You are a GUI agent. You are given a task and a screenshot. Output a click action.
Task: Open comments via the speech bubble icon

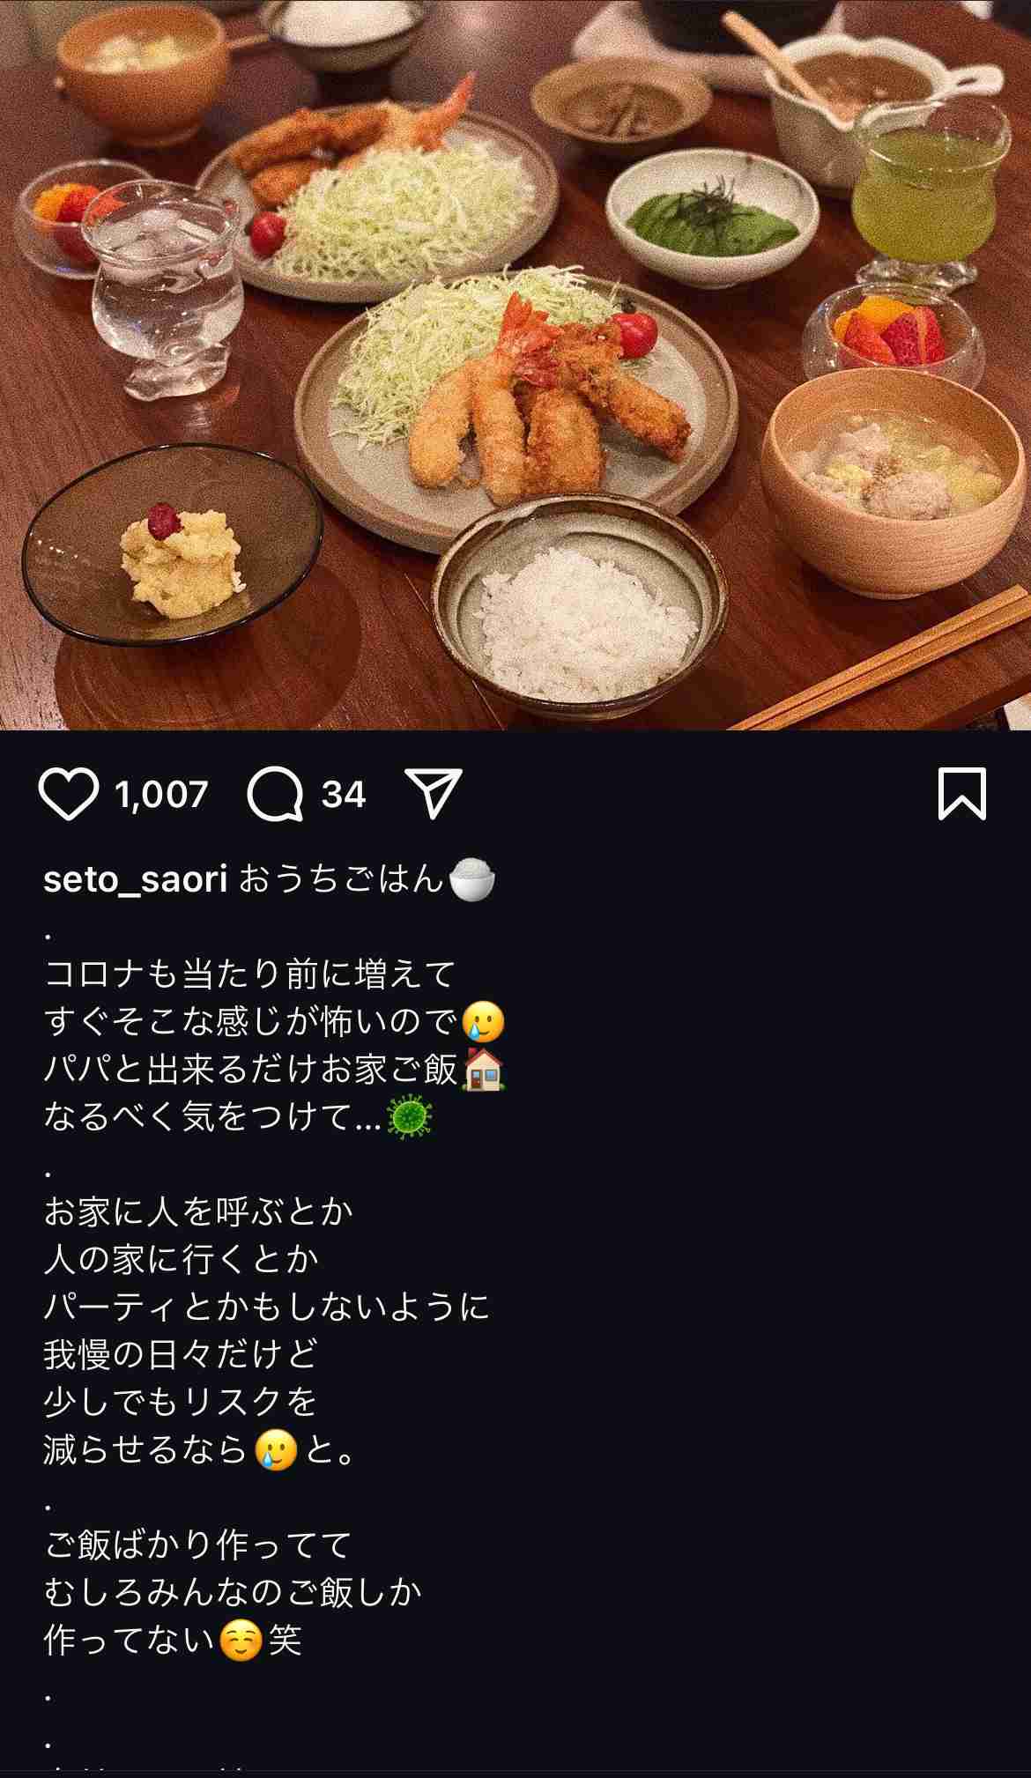(275, 794)
